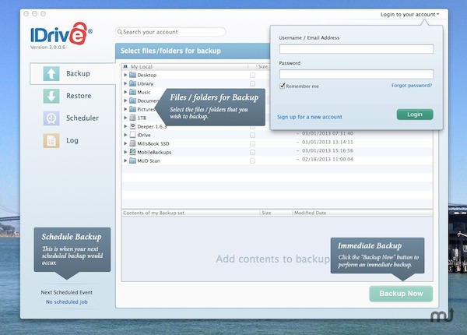This screenshot has width=467, height=335.
Task: Check the MUD Scan checkbox
Action: point(252,161)
